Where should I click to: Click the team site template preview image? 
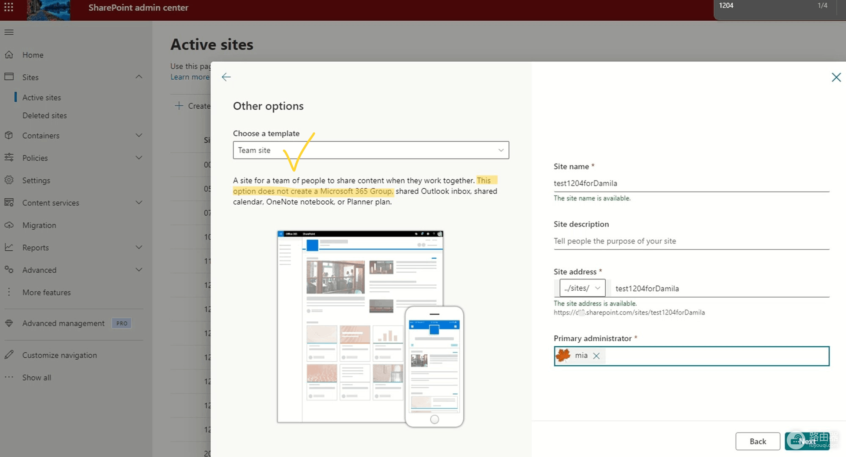point(370,328)
